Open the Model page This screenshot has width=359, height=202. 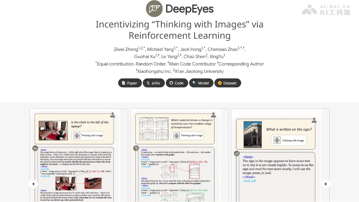click(x=201, y=83)
